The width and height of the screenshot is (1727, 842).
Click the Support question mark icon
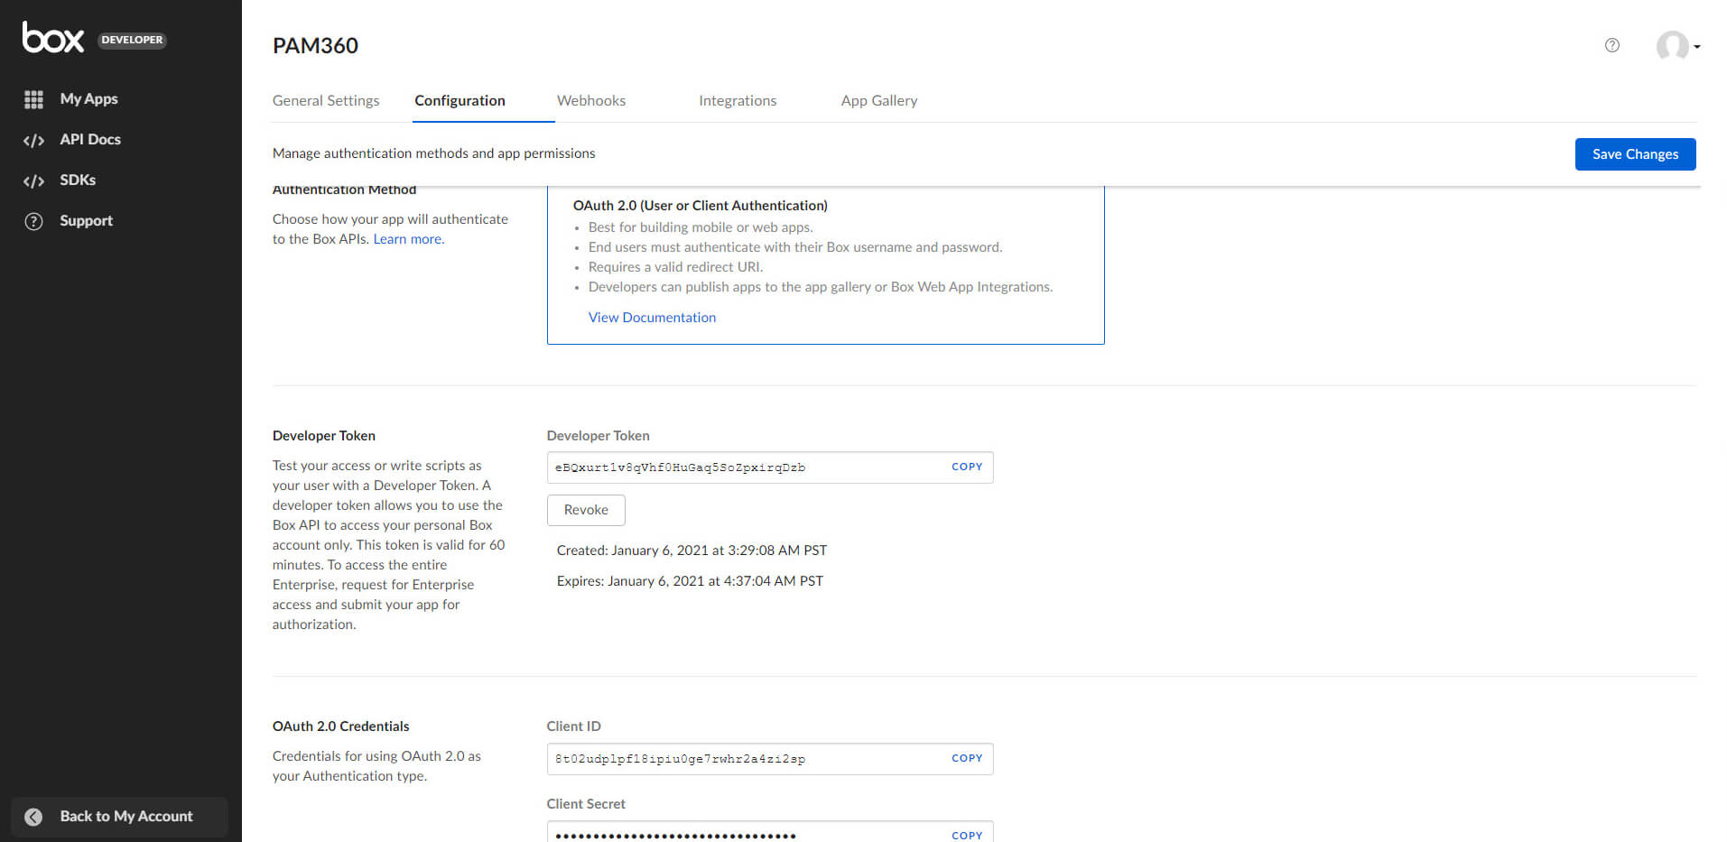point(33,221)
